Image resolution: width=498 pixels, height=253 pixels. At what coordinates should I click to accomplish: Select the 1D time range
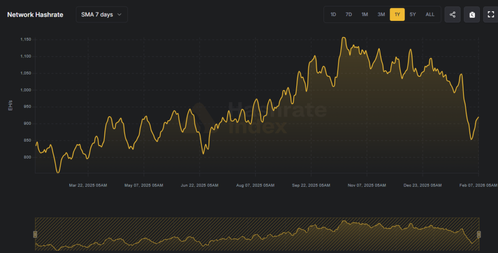click(x=333, y=15)
